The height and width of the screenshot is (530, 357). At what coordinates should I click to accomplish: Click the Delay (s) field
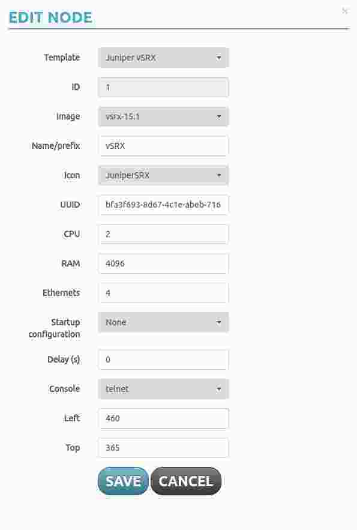click(163, 360)
